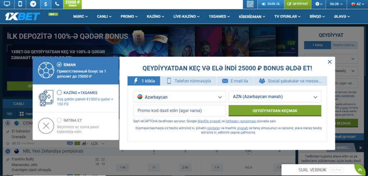
Task: Collapse the bet slip double-chevron icon
Action: 360,148
